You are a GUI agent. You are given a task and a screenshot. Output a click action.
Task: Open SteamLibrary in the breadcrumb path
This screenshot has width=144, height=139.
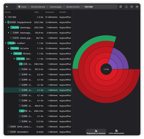[x=38, y=7]
